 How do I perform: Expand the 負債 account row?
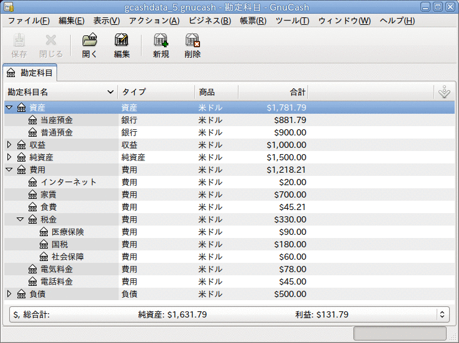(x=9, y=294)
